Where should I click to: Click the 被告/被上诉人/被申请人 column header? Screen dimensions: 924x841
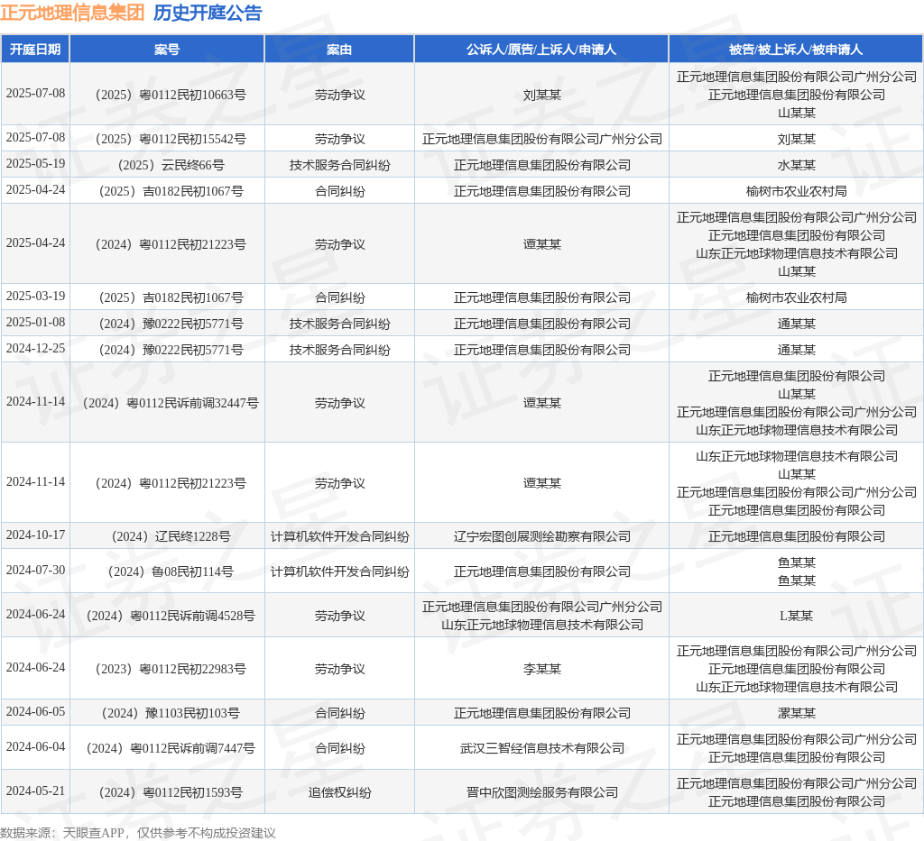click(x=796, y=50)
